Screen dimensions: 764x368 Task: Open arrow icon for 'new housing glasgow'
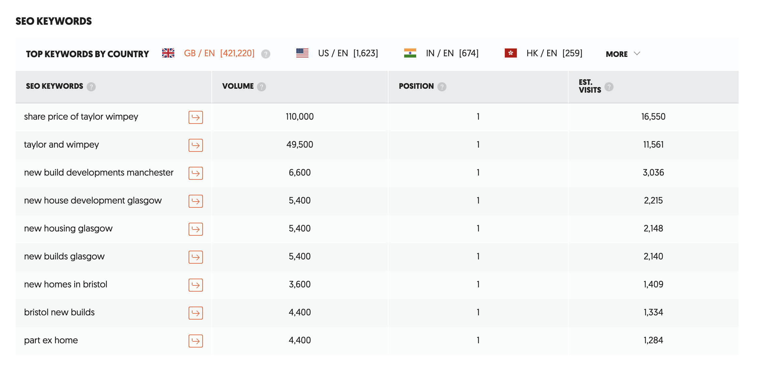[x=195, y=229]
